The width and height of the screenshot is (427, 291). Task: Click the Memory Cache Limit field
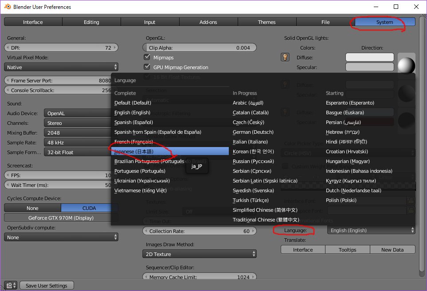tap(200, 276)
